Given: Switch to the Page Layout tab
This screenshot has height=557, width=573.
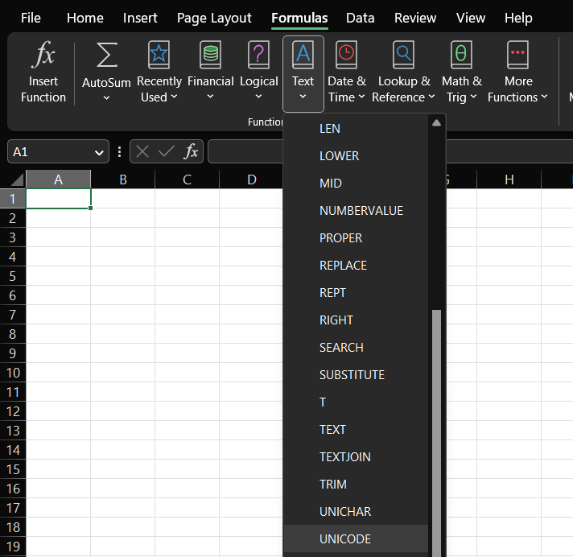Looking at the screenshot, I should [214, 18].
